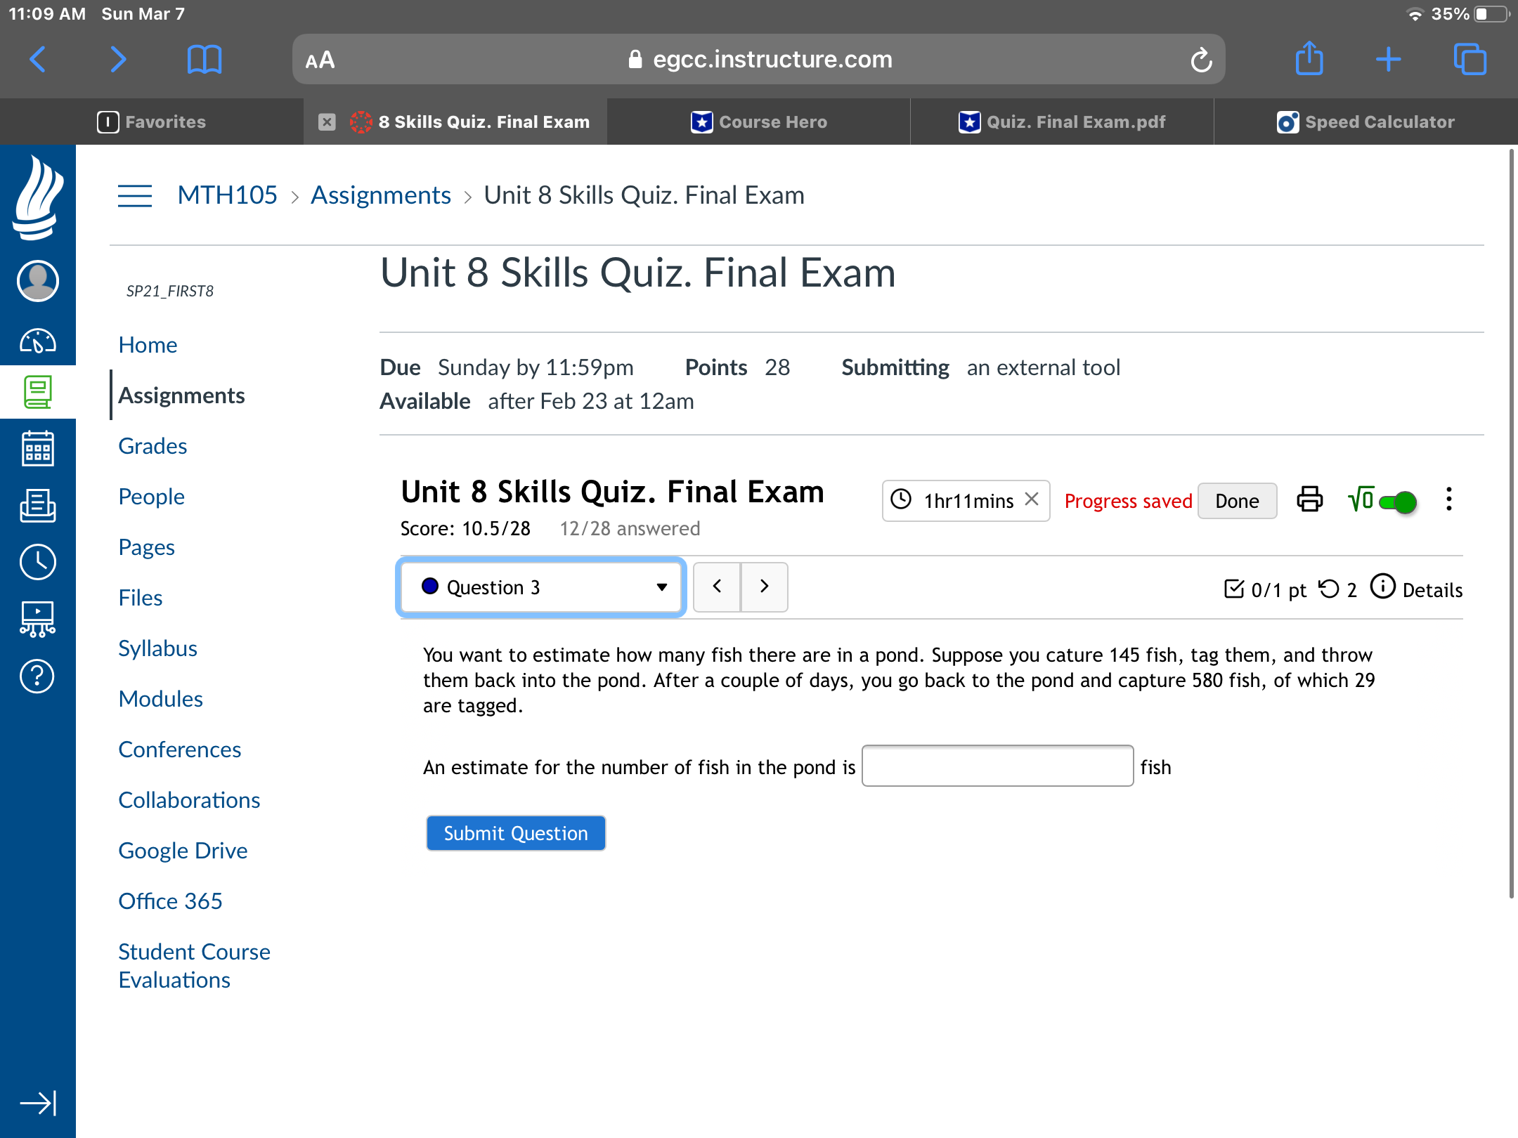Toggle the math equation editor switch
Image resolution: width=1518 pixels, height=1138 pixels.
pos(1397,502)
